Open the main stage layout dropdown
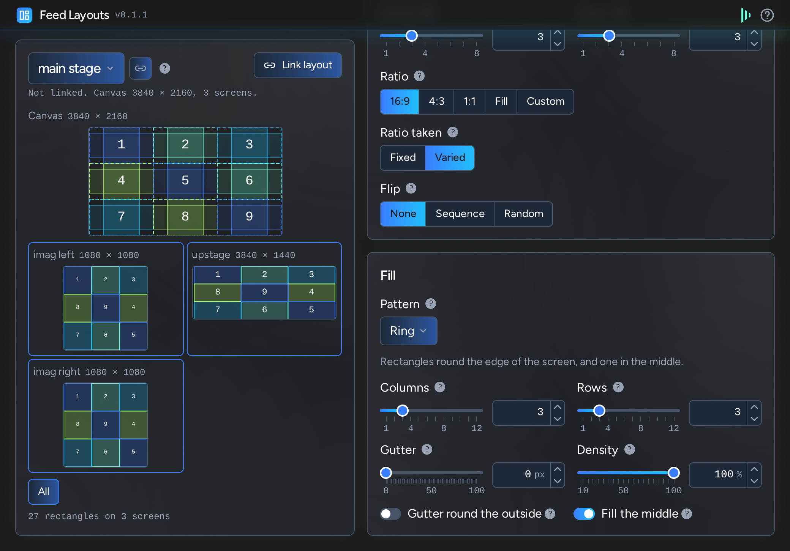This screenshot has width=790, height=551. pos(76,68)
